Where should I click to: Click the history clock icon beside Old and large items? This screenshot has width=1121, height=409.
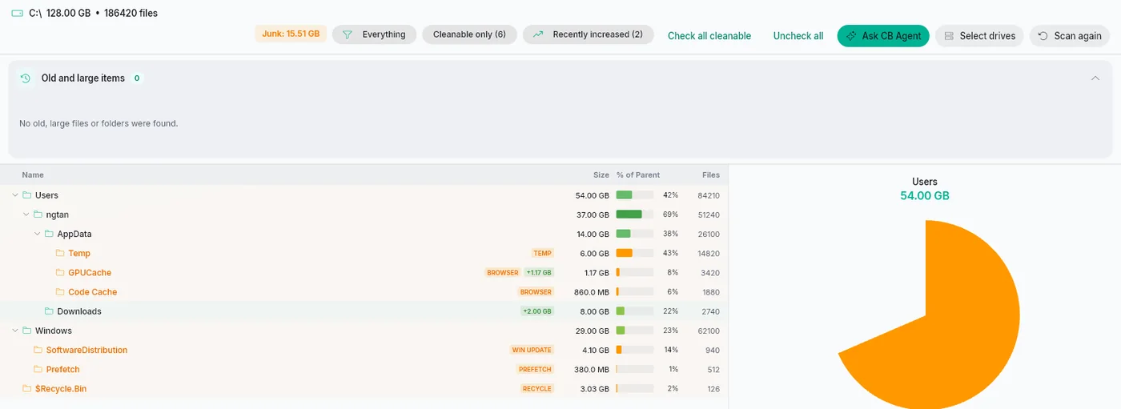(26, 78)
